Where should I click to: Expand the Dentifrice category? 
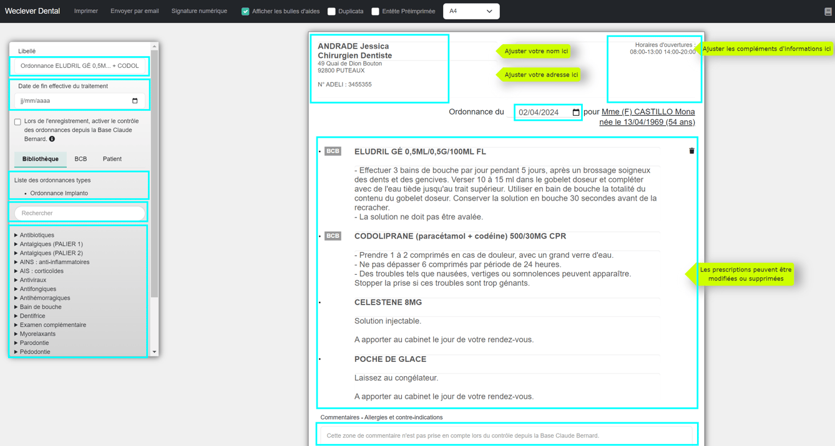tap(29, 316)
